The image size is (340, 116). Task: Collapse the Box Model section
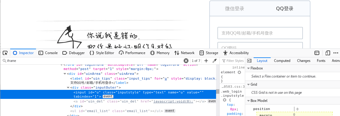[248, 101]
